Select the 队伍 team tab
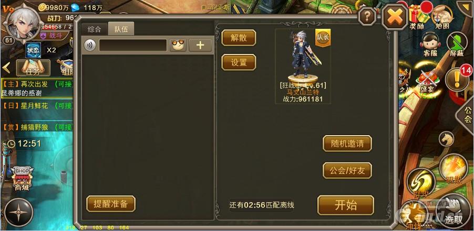Image resolution: width=474 pixels, height=231 pixels. [121, 29]
